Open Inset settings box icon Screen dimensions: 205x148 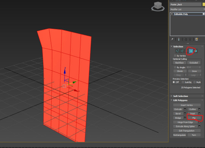click(x=199, y=113)
